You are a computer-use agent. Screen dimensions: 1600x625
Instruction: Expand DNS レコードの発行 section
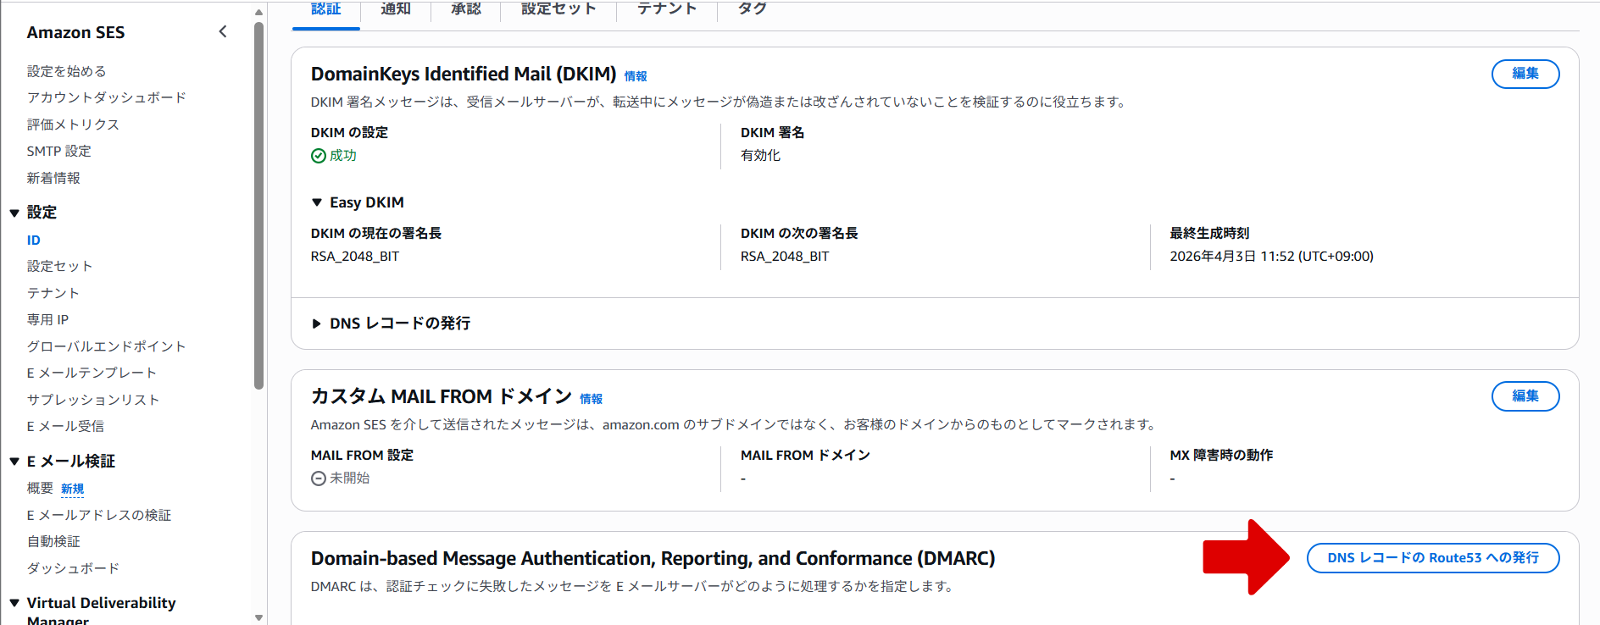click(317, 324)
